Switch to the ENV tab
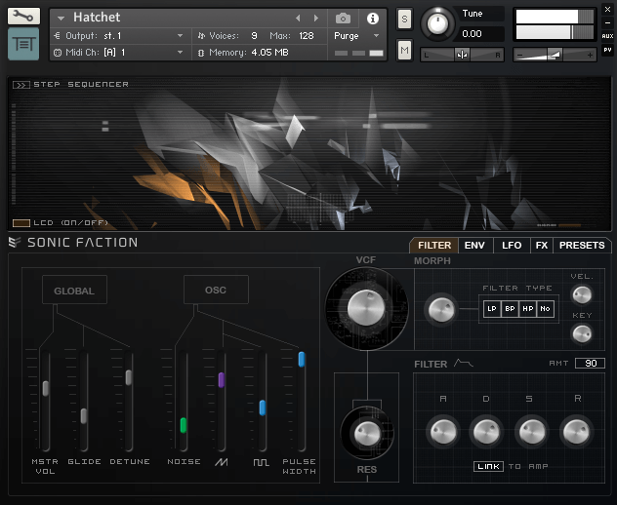The image size is (617, 505). click(474, 246)
